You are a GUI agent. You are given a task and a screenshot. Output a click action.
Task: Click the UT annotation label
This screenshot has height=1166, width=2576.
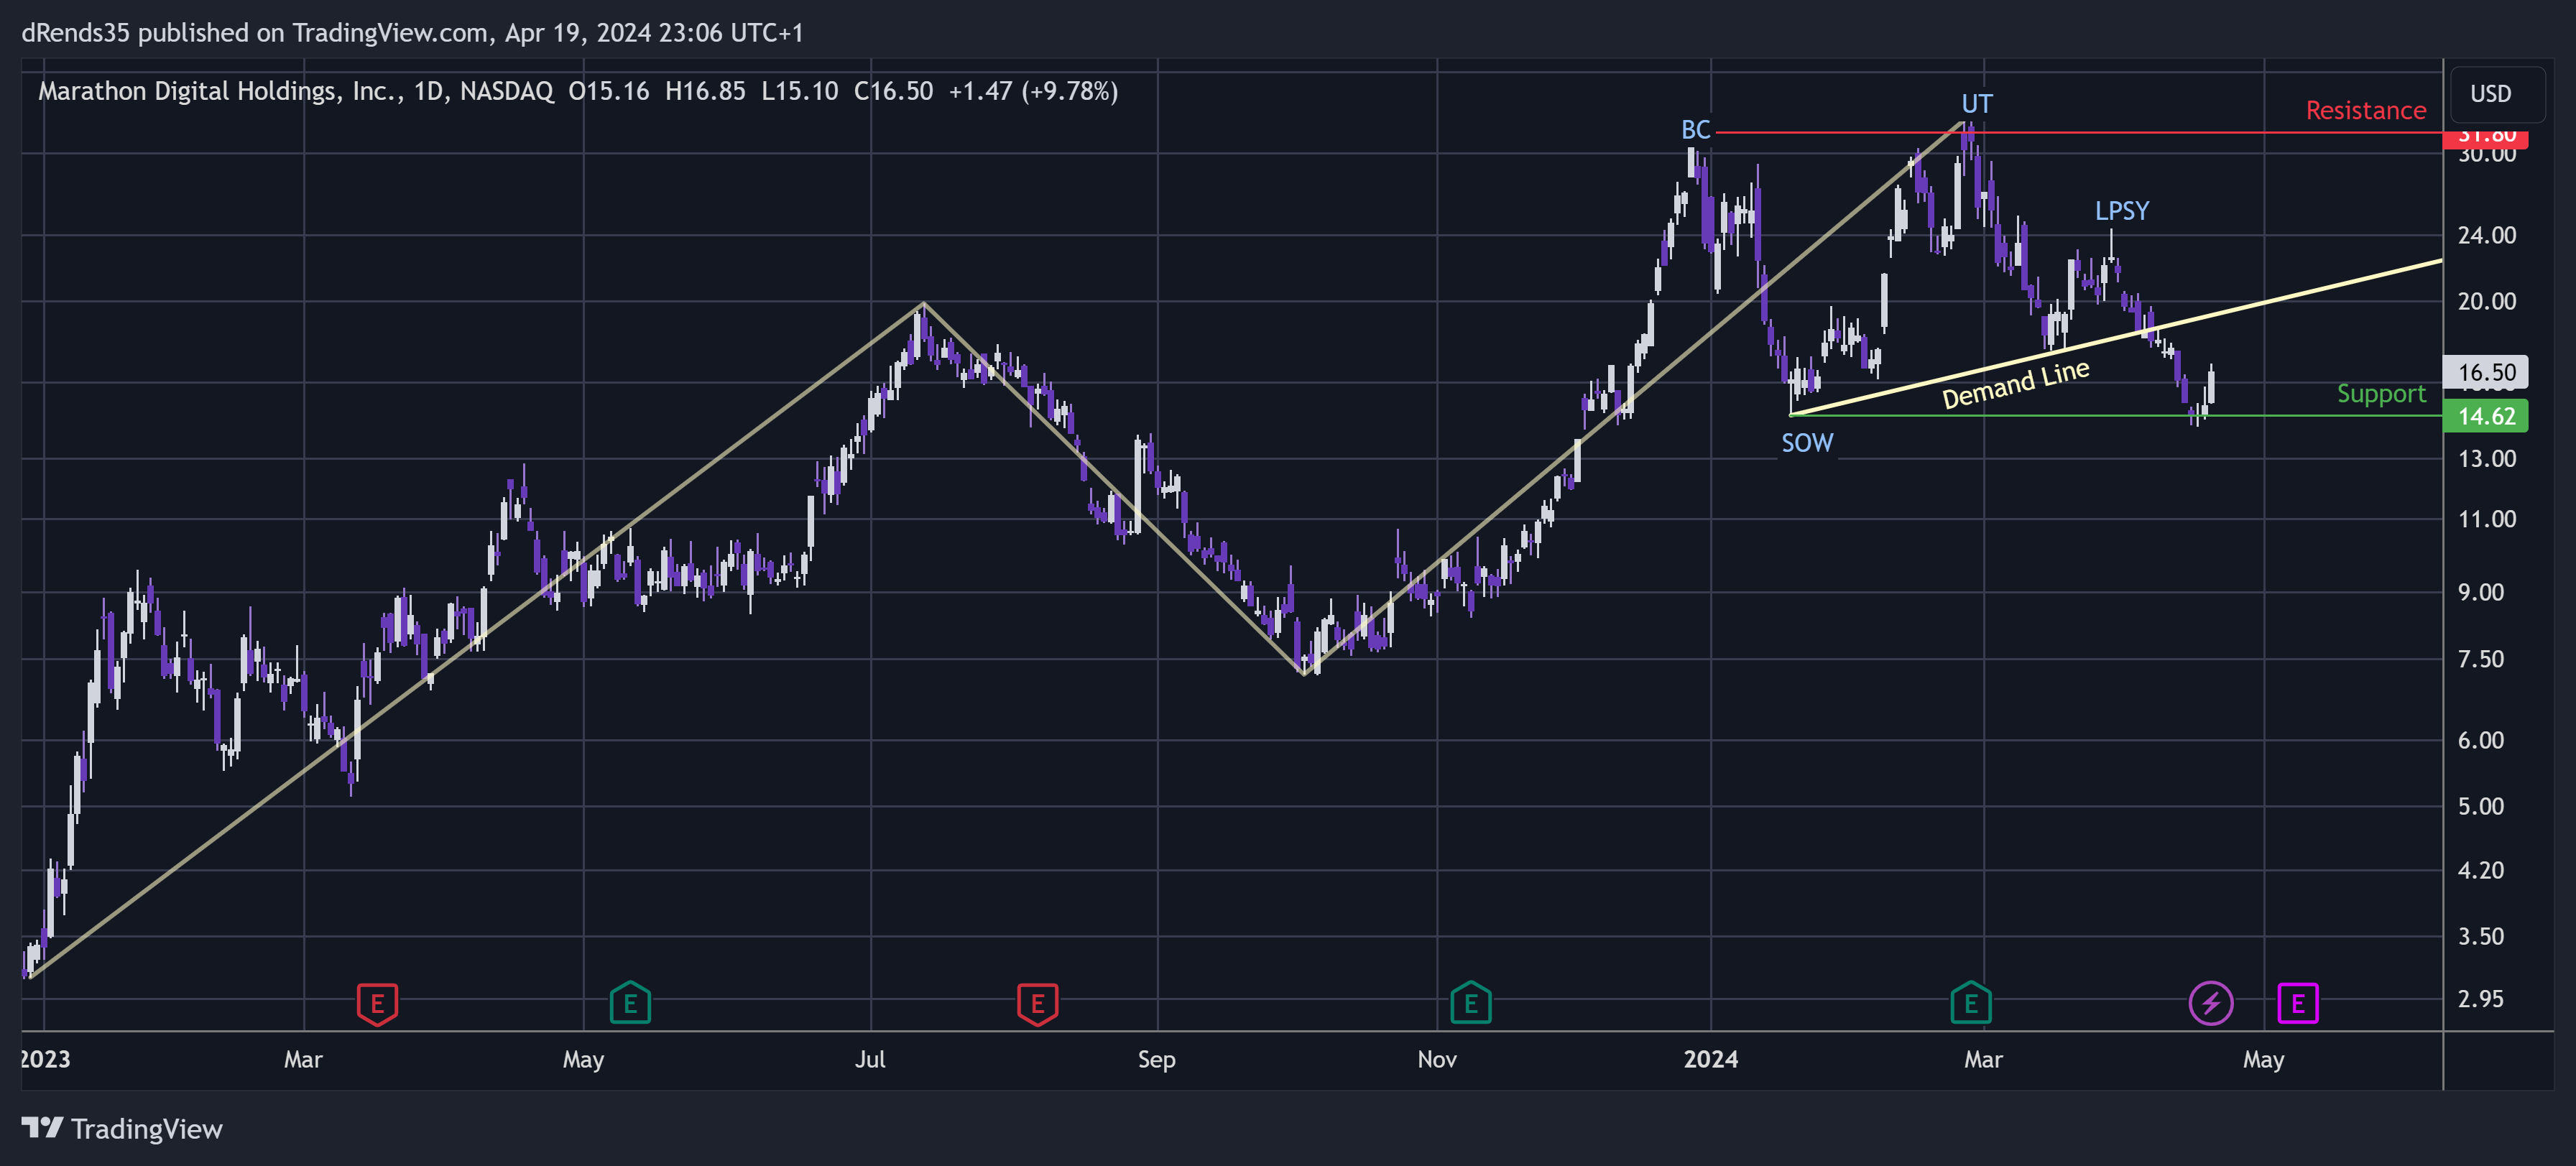tap(1976, 104)
